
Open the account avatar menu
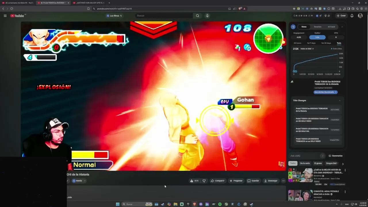point(360,16)
